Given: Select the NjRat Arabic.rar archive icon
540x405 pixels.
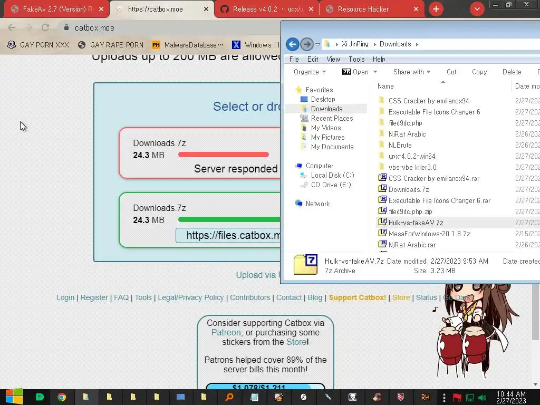Looking at the screenshot, I should tap(382, 245).
